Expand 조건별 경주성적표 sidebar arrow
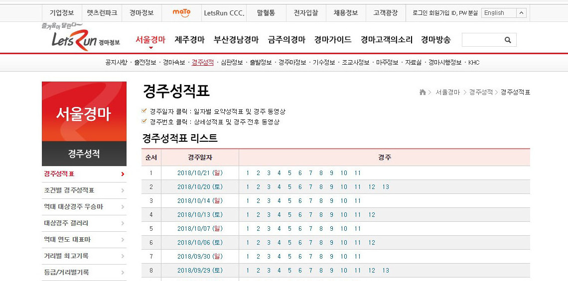The height and width of the screenshot is (281, 568). click(x=123, y=190)
